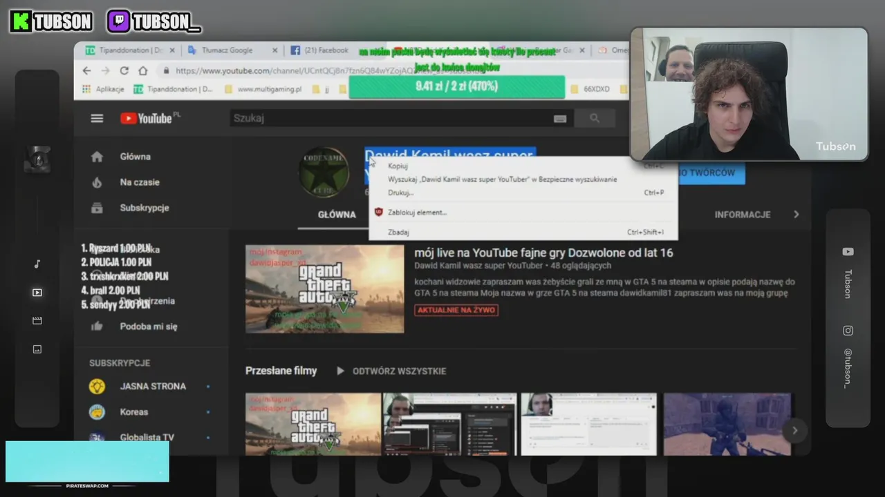Click the video play overlay icon

[x=37, y=293]
